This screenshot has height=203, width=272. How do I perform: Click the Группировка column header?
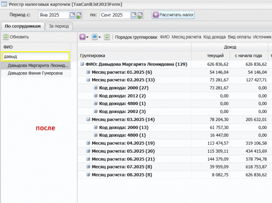click(135, 56)
